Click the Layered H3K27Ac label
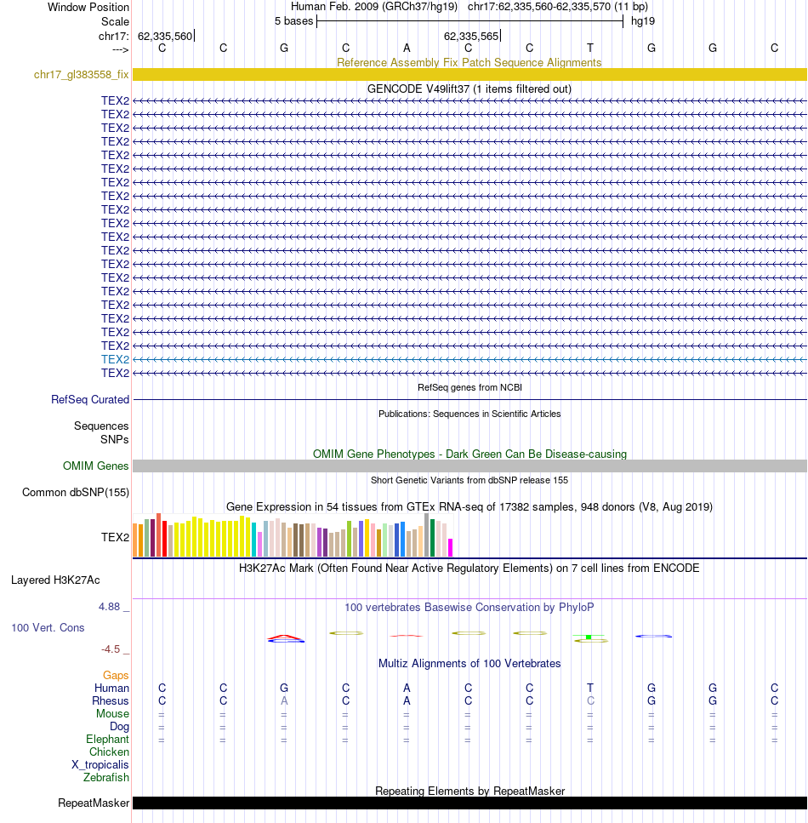Image resolution: width=808 pixels, height=823 pixels. click(55, 580)
